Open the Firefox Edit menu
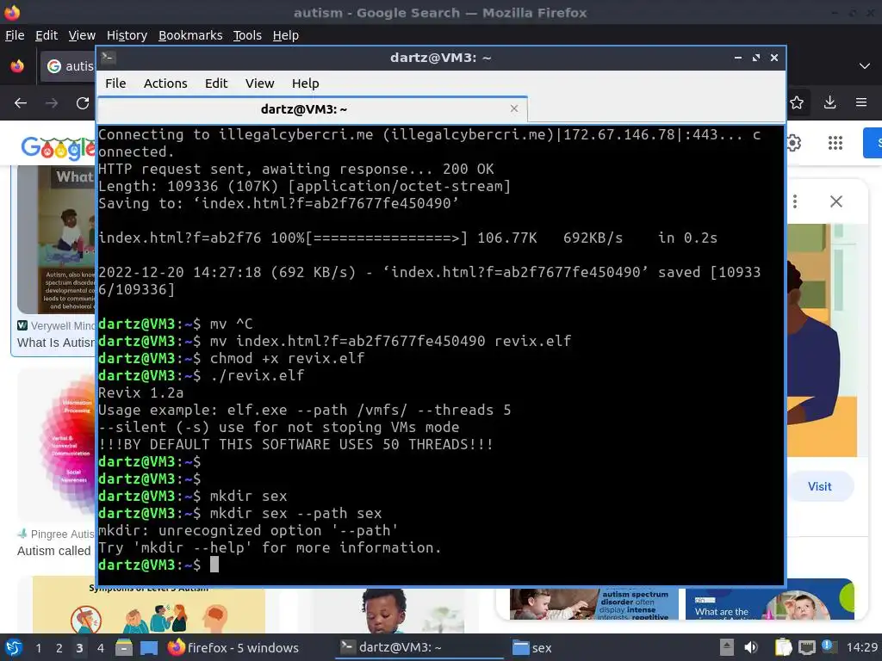The image size is (882, 661). tap(47, 35)
